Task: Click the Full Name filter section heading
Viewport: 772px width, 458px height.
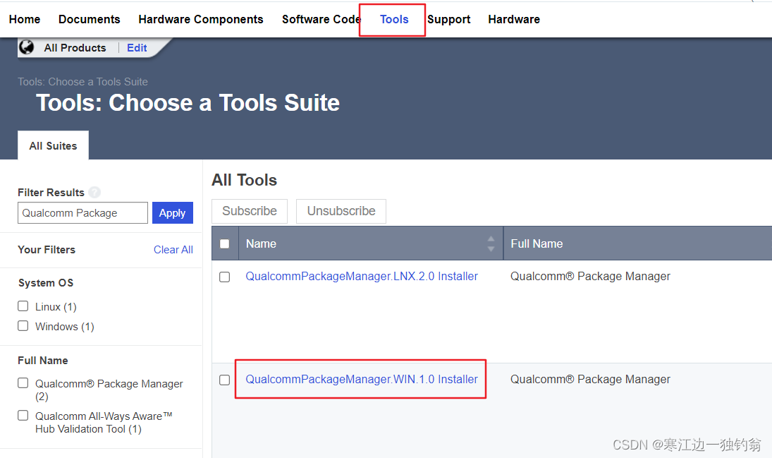Action: [x=43, y=361]
